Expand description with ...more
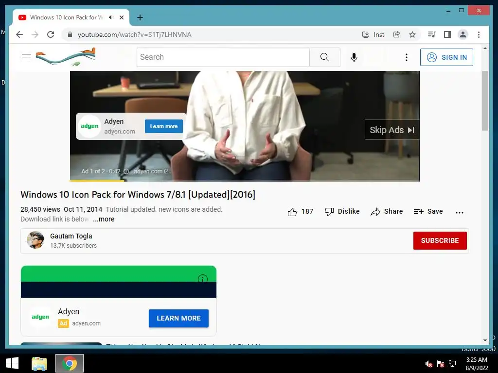Image resolution: width=498 pixels, height=373 pixels. tap(104, 219)
